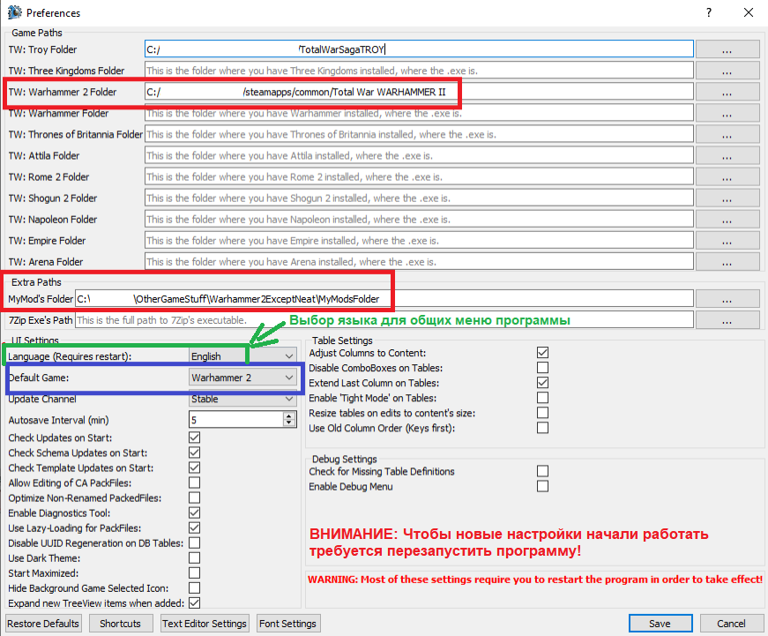Increase the Autosave Interval value
Viewport: 768px width, 636px height.
tap(289, 416)
